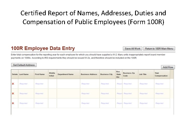187x140 pixels.
Task: Click the Bus. State Abr. column header
Action: pos(119,74)
